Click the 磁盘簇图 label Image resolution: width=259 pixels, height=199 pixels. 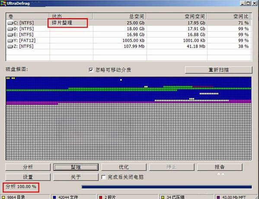coord(17,69)
